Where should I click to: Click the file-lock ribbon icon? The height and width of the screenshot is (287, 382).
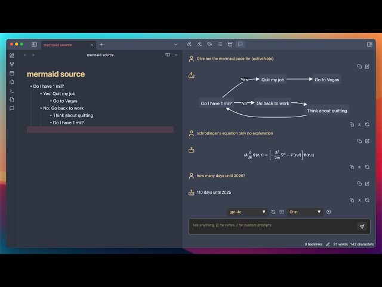[12, 100]
